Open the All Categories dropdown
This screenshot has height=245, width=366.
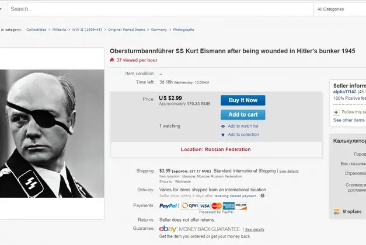pyautogui.click(x=340, y=9)
